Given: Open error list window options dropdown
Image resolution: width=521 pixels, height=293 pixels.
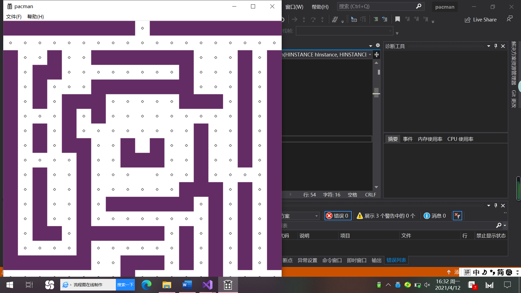Looking at the screenshot, I should [489, 206].
